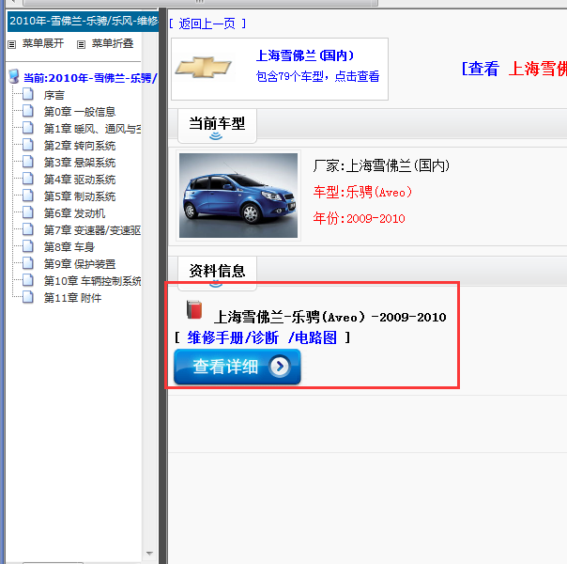Click the 菜单展开 icon
The height and width of the screenshot is (564, 567).
12,44
